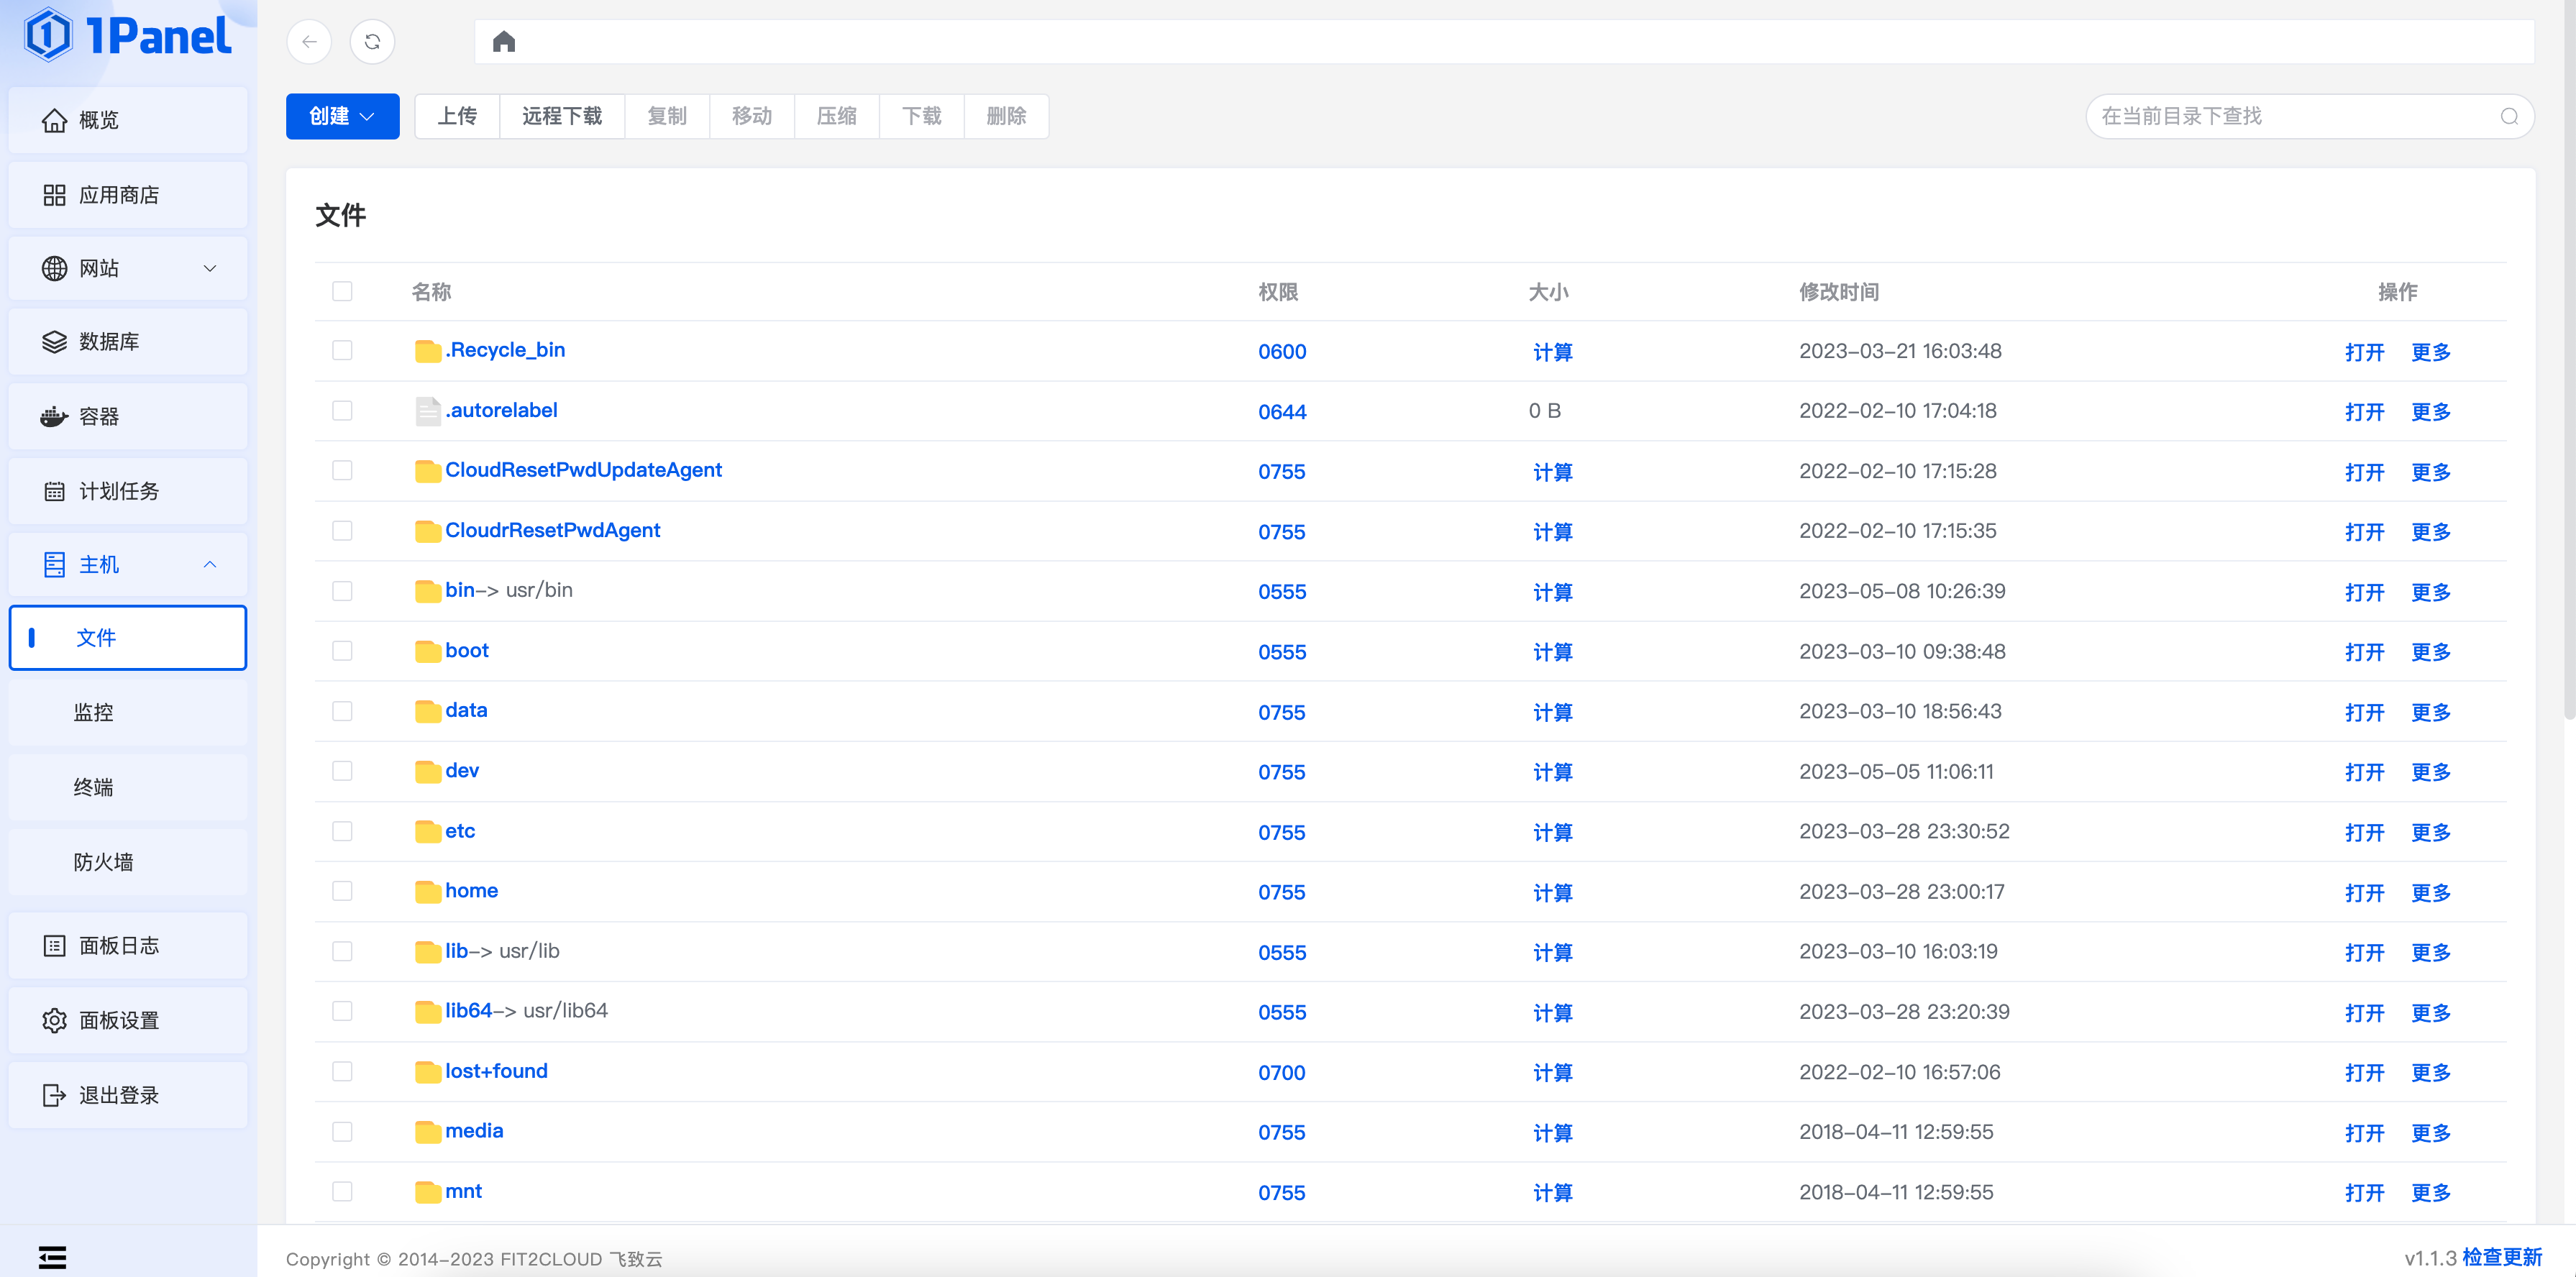The height and width of the screenshot is (1277, 2576).
Task: Click the .Recycle_bin folder icon
Action: 428,351
